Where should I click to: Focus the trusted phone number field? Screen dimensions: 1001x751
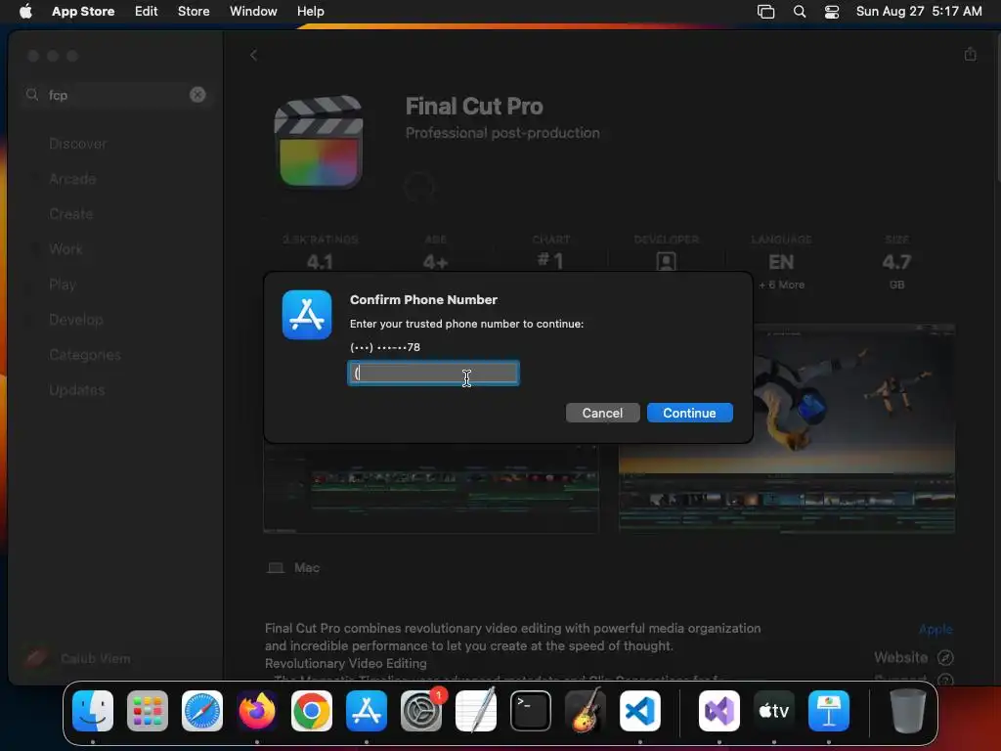pos(433,373)
